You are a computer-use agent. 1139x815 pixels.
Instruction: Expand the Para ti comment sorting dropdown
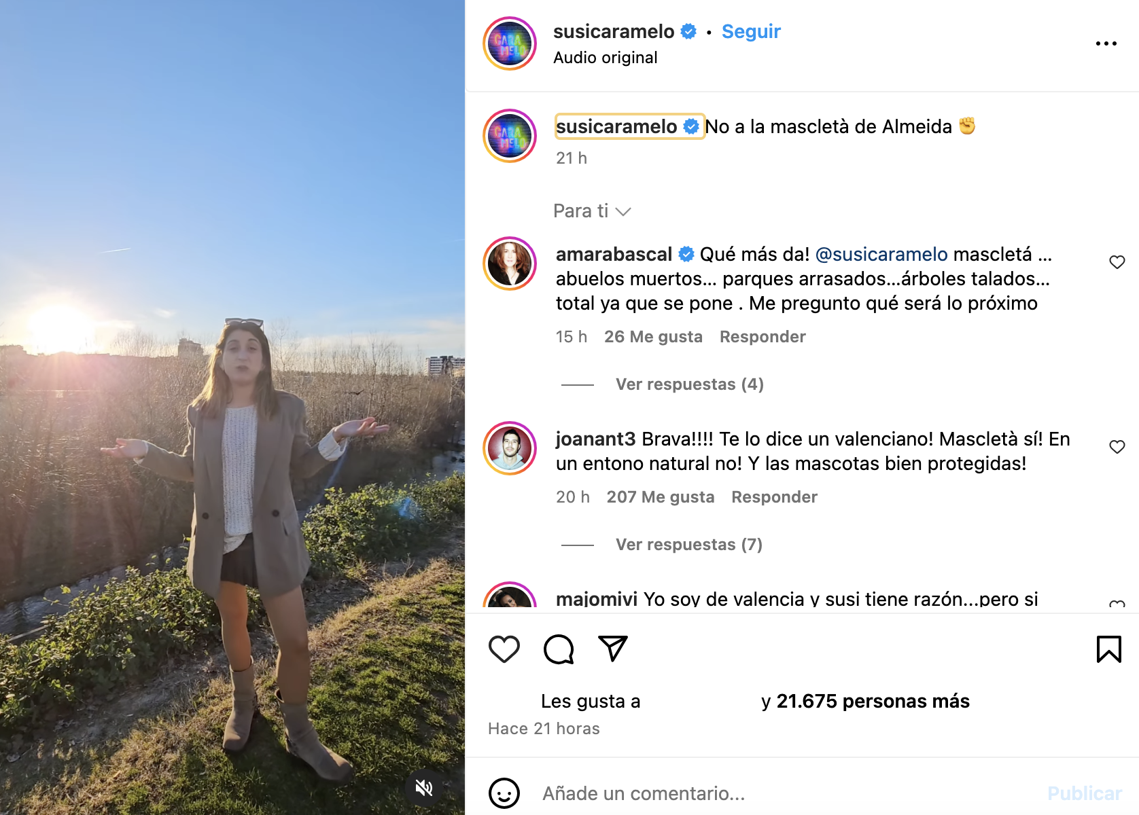pyautogui.click(x=592, y=211)
